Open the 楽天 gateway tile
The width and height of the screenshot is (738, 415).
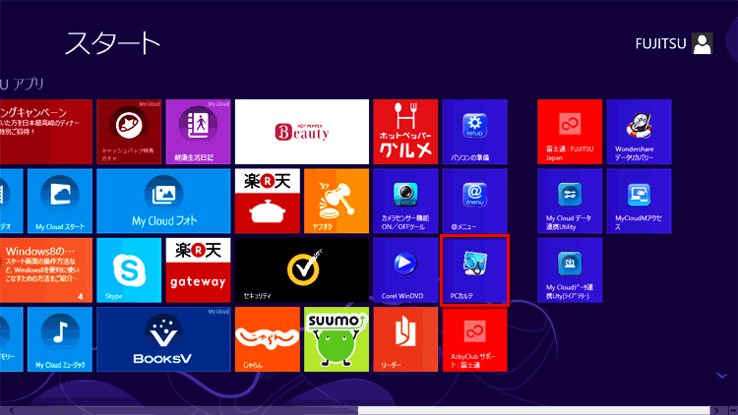(x=198, y=270)
